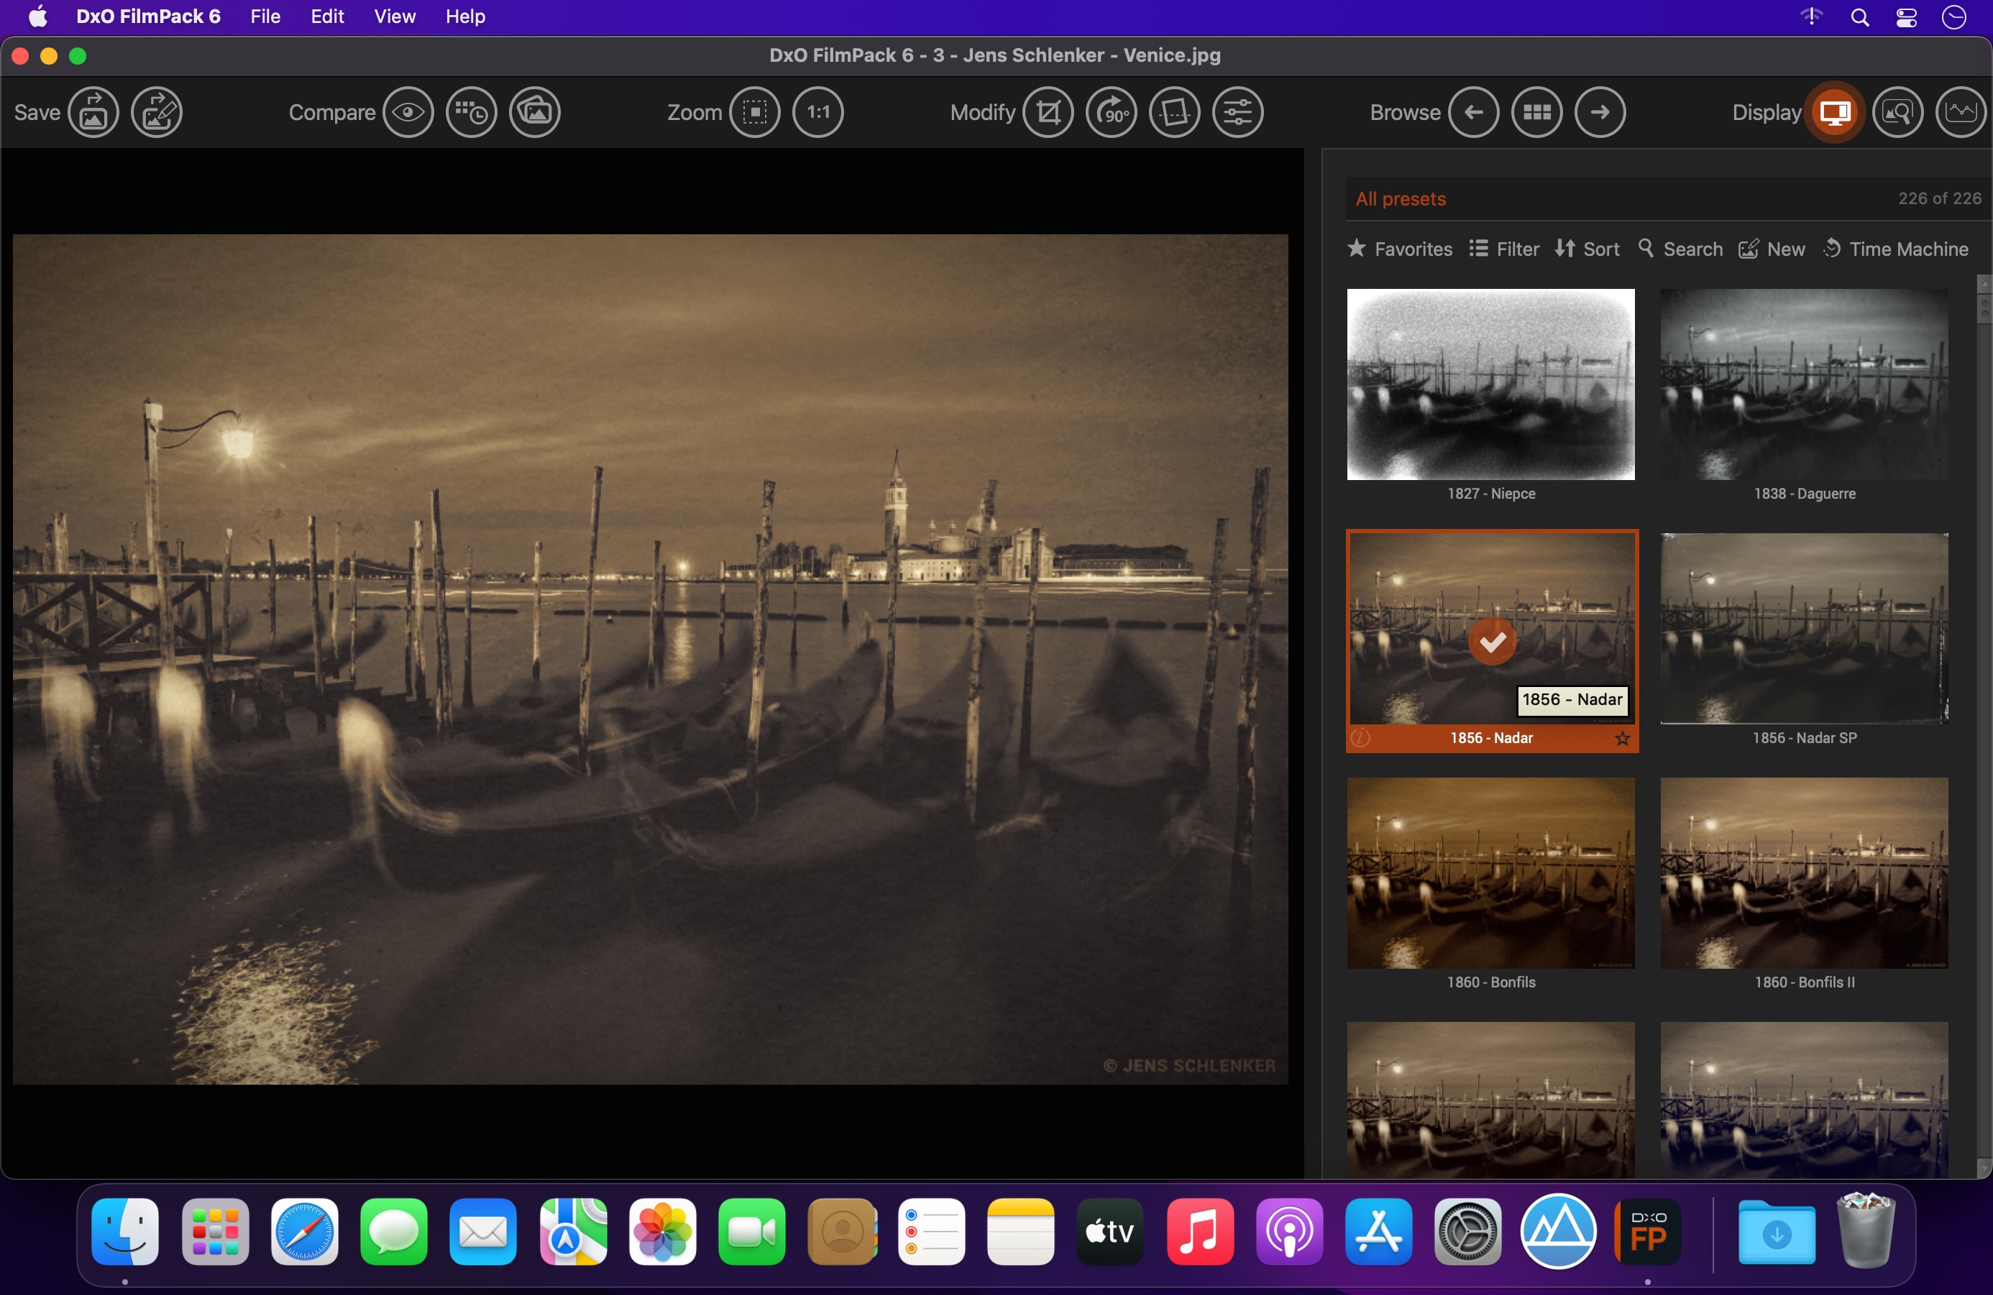Select the 1860 - Bonfils II thumbnail
This screenshot has height=1295, width=1993.
point(1804,873)
